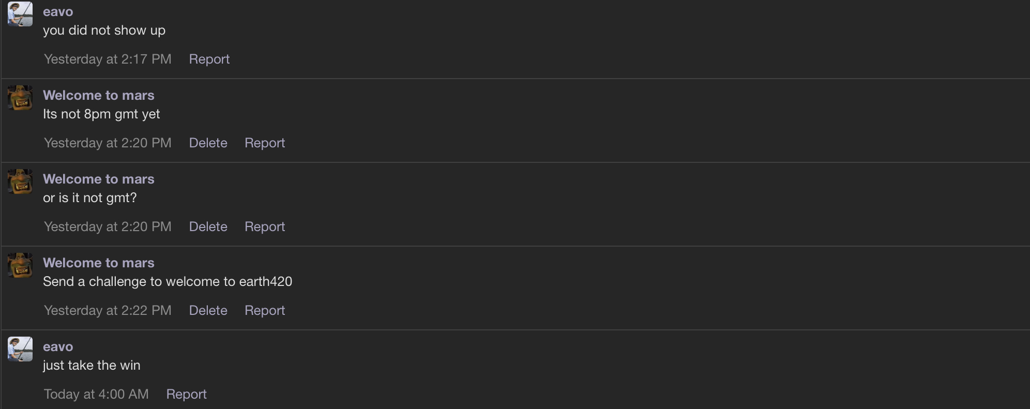Open eavo's profile from 'you did not show up'
Viewport: 1030px width, 409px height.
tap(58, 12)
